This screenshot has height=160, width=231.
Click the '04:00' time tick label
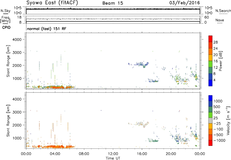[x=55, y=154]
